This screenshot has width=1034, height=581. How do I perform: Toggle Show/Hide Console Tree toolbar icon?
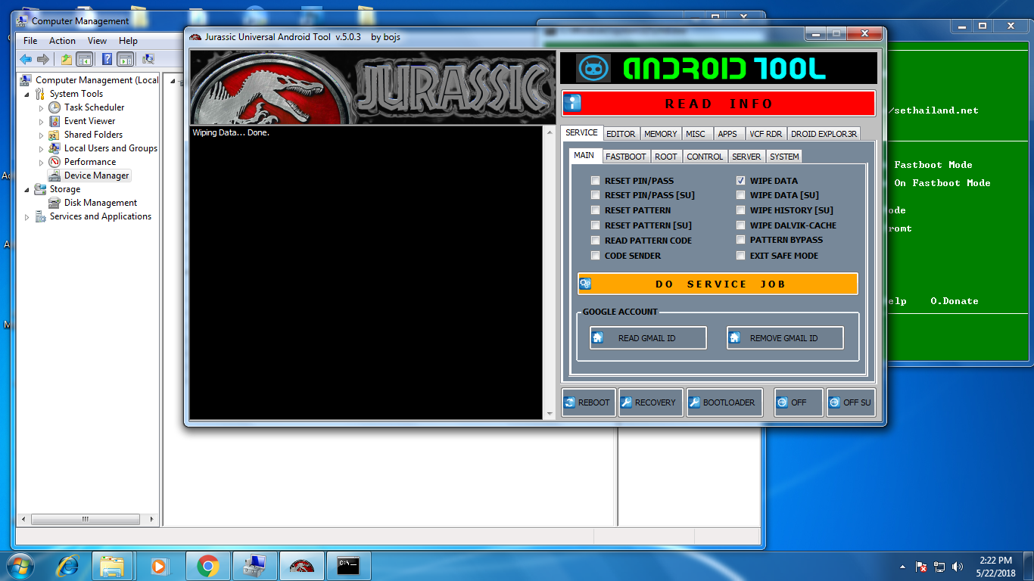pos(84,59)
